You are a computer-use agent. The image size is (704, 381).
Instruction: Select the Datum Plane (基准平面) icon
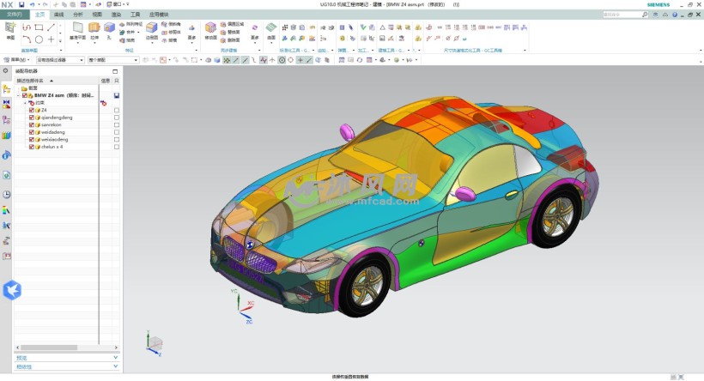point(77,29)
